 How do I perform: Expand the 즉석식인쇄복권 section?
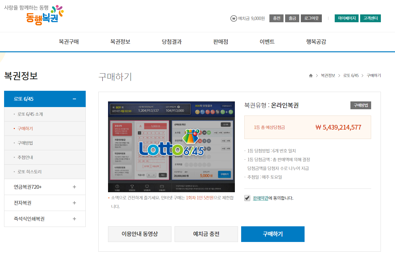74,219
